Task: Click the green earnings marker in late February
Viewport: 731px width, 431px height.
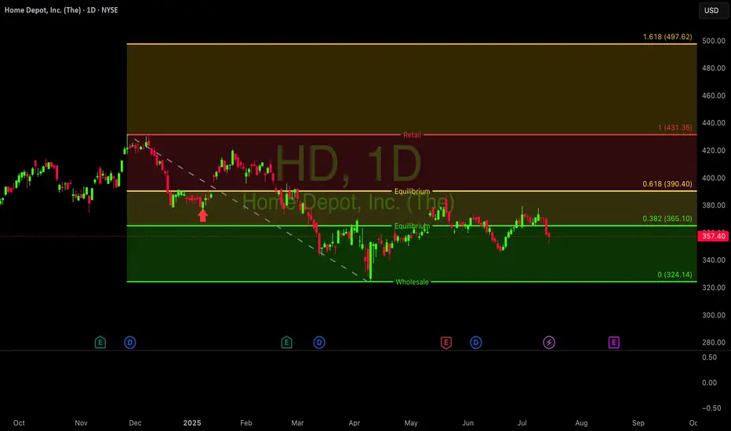Action: point(287,342)
